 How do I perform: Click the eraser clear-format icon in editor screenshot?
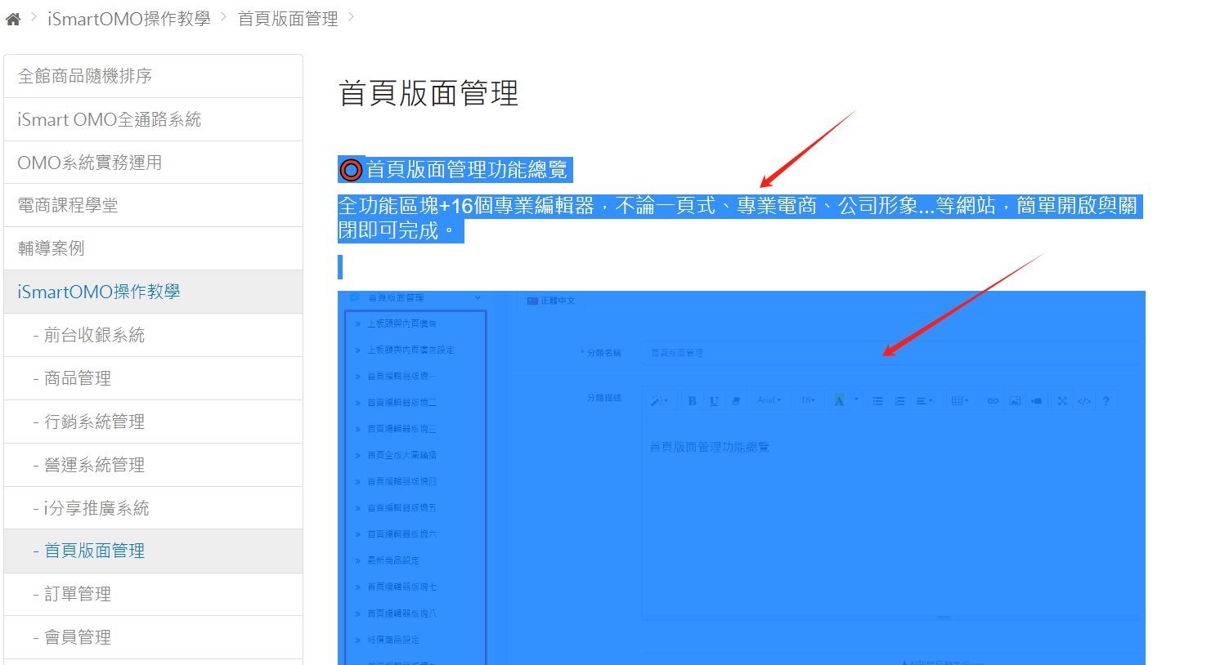(x=736, y=400)
